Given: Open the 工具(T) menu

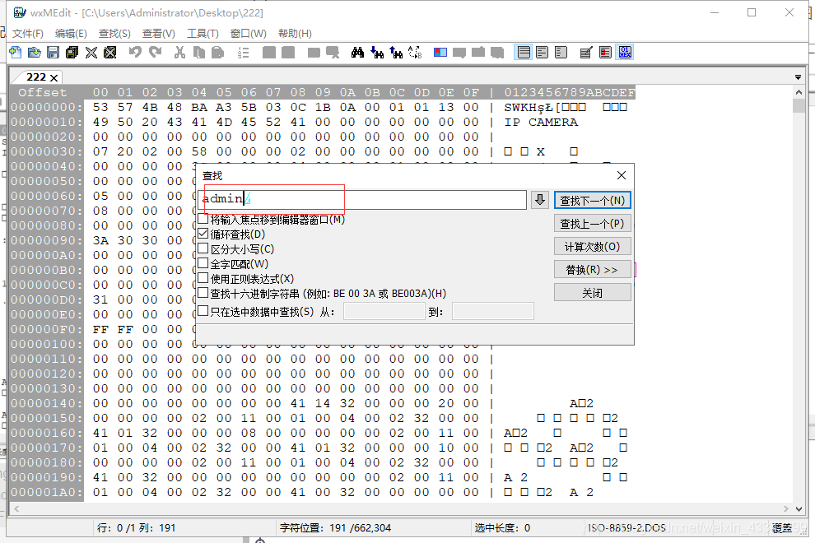Looking at the screenshot, I should pos(203,33).
